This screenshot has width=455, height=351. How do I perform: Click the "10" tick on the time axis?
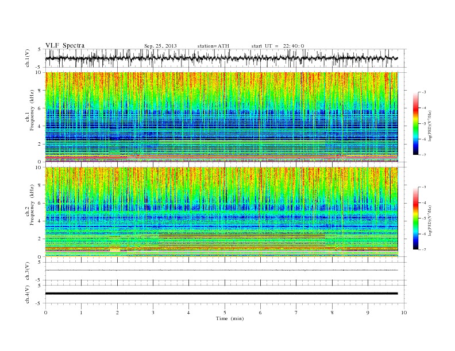coord(404,313)
